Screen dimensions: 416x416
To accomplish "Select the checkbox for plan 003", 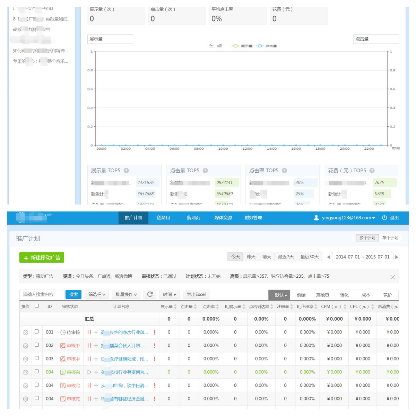I will click(x=37, y=358).
